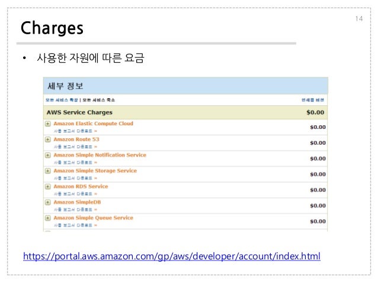Expand the Amazon RDS Service row
The image size is (378, 283).
(48, 187)
